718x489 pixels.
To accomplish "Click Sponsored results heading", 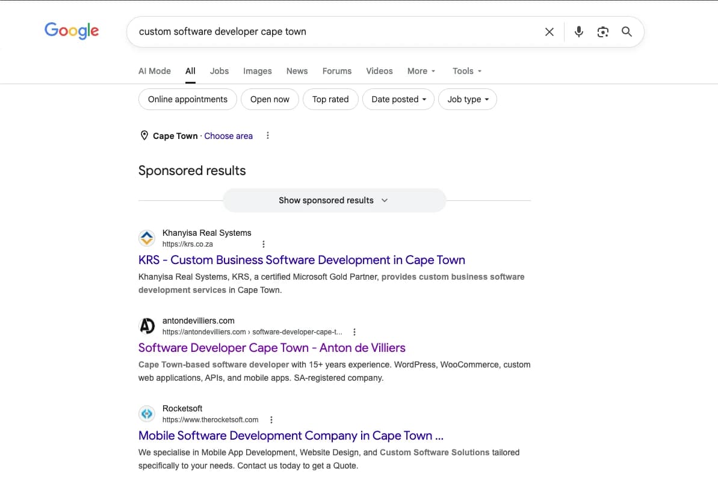I will click(x=193, y=171).
